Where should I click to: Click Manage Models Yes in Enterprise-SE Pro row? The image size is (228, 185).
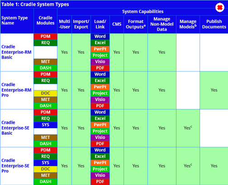click(x=188, y=166)
